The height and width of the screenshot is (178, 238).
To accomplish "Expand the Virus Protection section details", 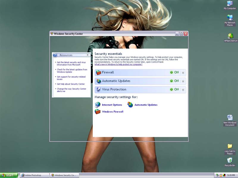I will pos(183,90).
